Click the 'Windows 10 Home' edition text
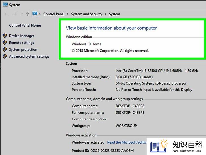This screenshot has height=155, width=206. tap(87, 44)
